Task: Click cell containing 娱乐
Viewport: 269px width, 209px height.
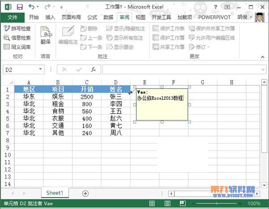Action: click(58, 96)
